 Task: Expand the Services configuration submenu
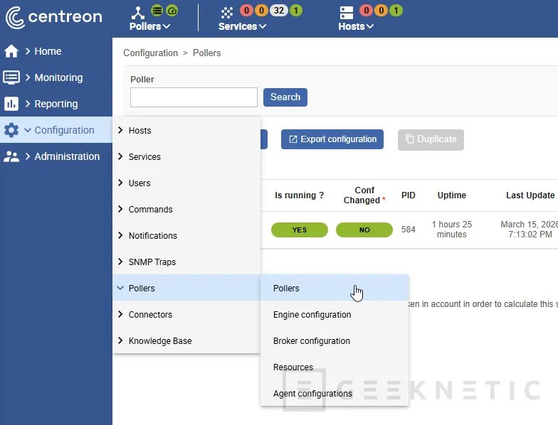tap(186, 156)
